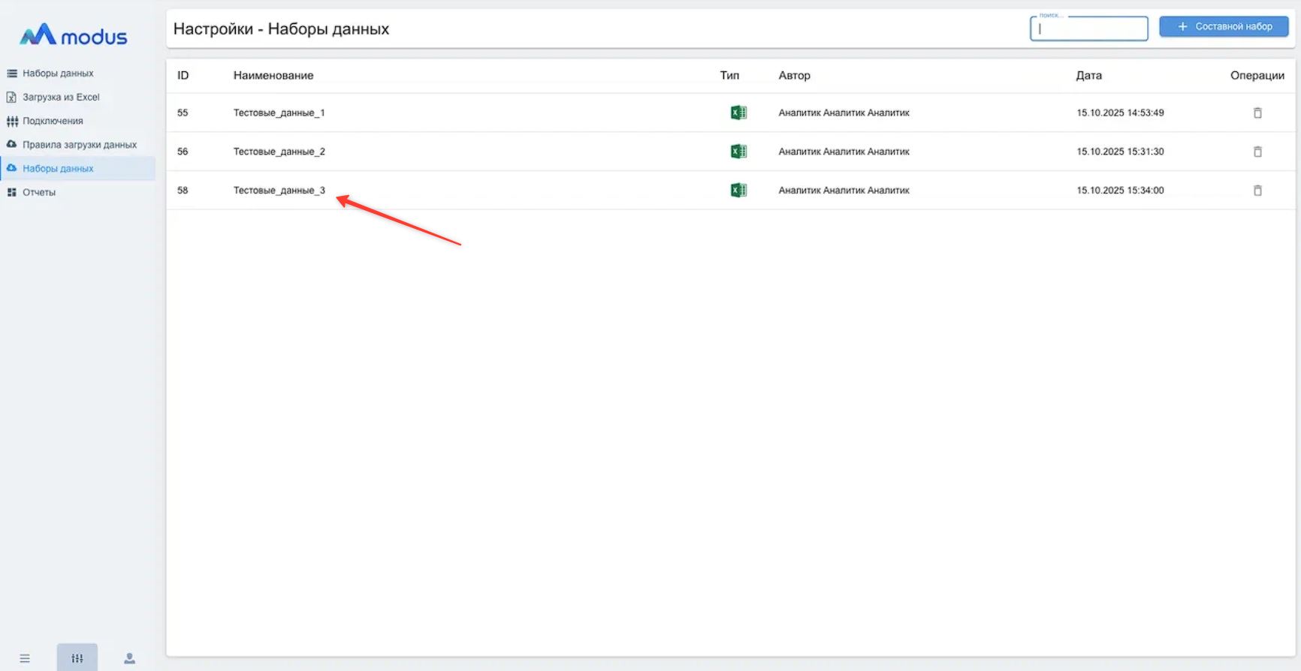Open the Тестовые_данные_3 dataset name
The image size is (1301, 671).
point(279,191)
